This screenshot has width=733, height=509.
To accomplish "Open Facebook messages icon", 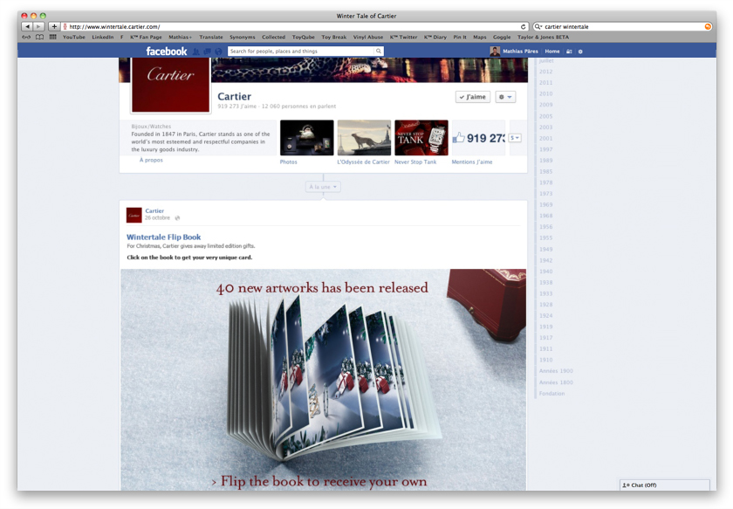I will pyautogui.click(x=207, y=52).
